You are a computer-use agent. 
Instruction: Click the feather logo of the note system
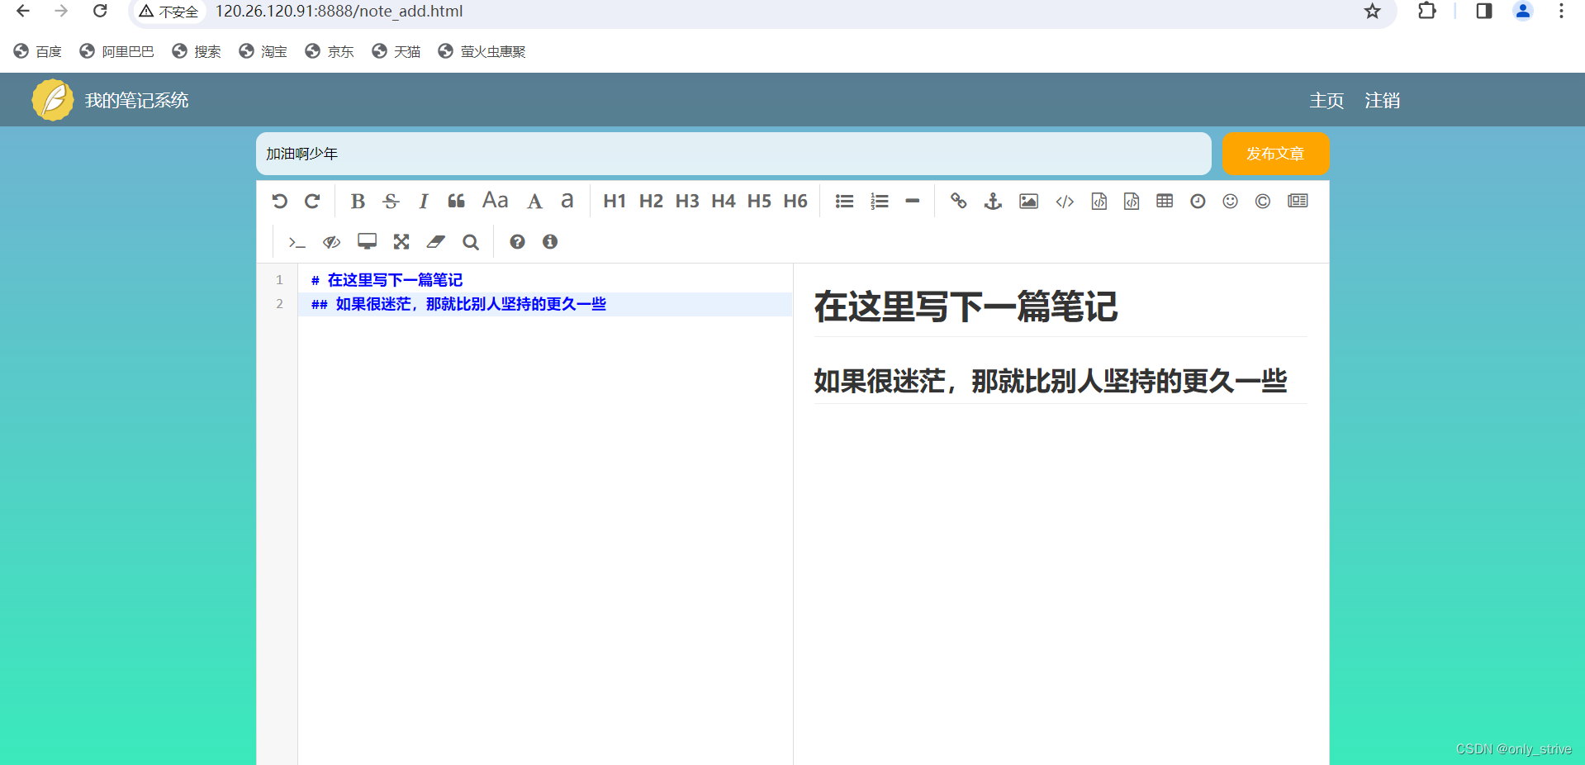53,100
